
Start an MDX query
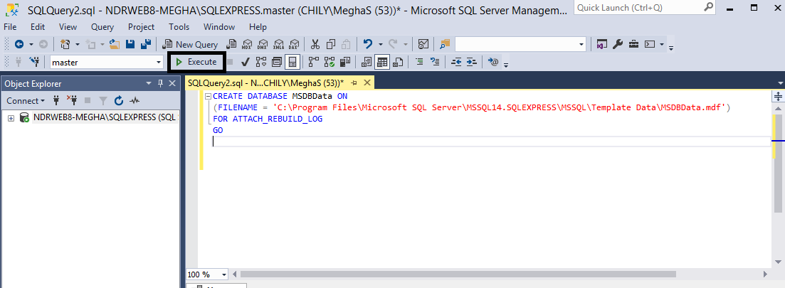click(248, 45)
